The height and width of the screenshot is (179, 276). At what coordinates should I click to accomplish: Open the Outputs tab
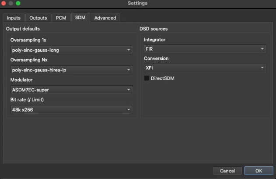pyautogui.click(x=38, y=18)
